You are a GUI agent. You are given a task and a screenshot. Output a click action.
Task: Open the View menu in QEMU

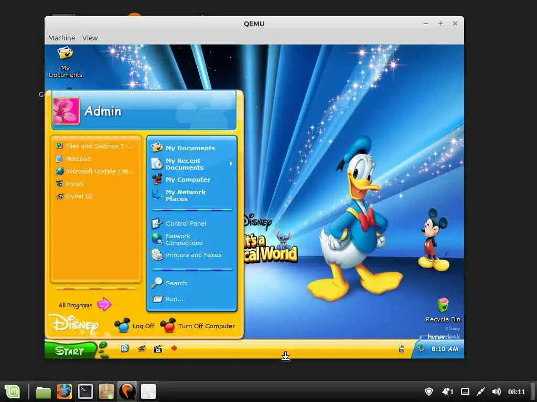(x=90, y=38)
